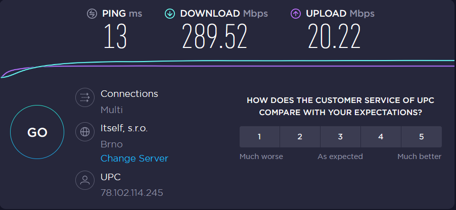
Task: Click the Connections multi-arrow icon
Action: point(85,98)
